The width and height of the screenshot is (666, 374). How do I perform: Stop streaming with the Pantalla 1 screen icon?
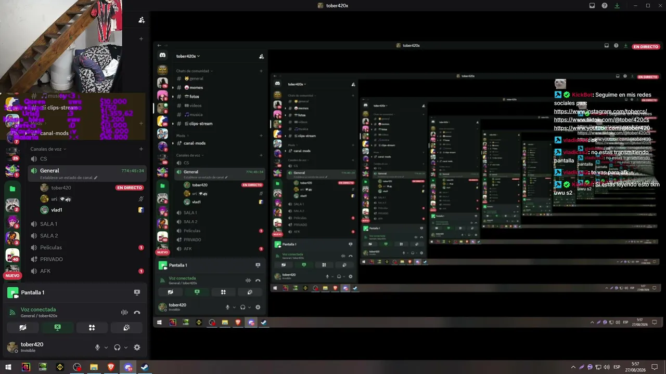pyautogui.click(x=137, y=292)
